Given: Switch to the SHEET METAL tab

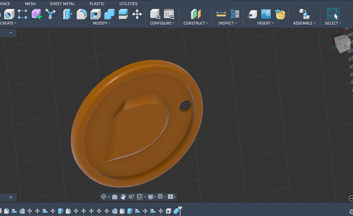Looking at the screenshot, I should coord(62,4).
